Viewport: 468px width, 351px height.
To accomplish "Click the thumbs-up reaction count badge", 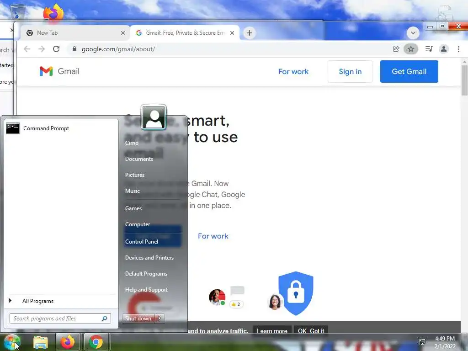I will coord(236,304).
